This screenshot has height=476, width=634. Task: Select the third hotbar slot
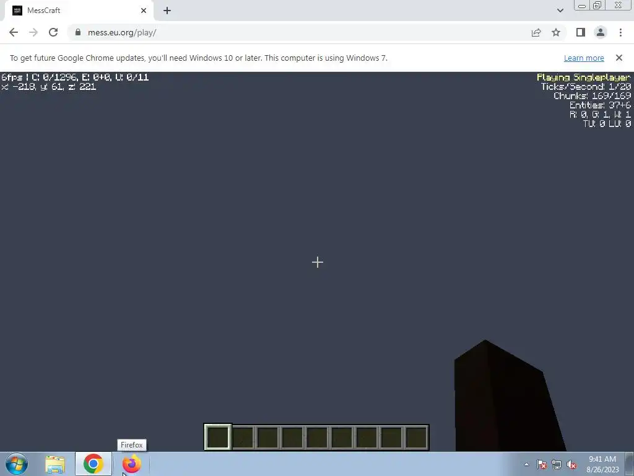tap(267, 437)
